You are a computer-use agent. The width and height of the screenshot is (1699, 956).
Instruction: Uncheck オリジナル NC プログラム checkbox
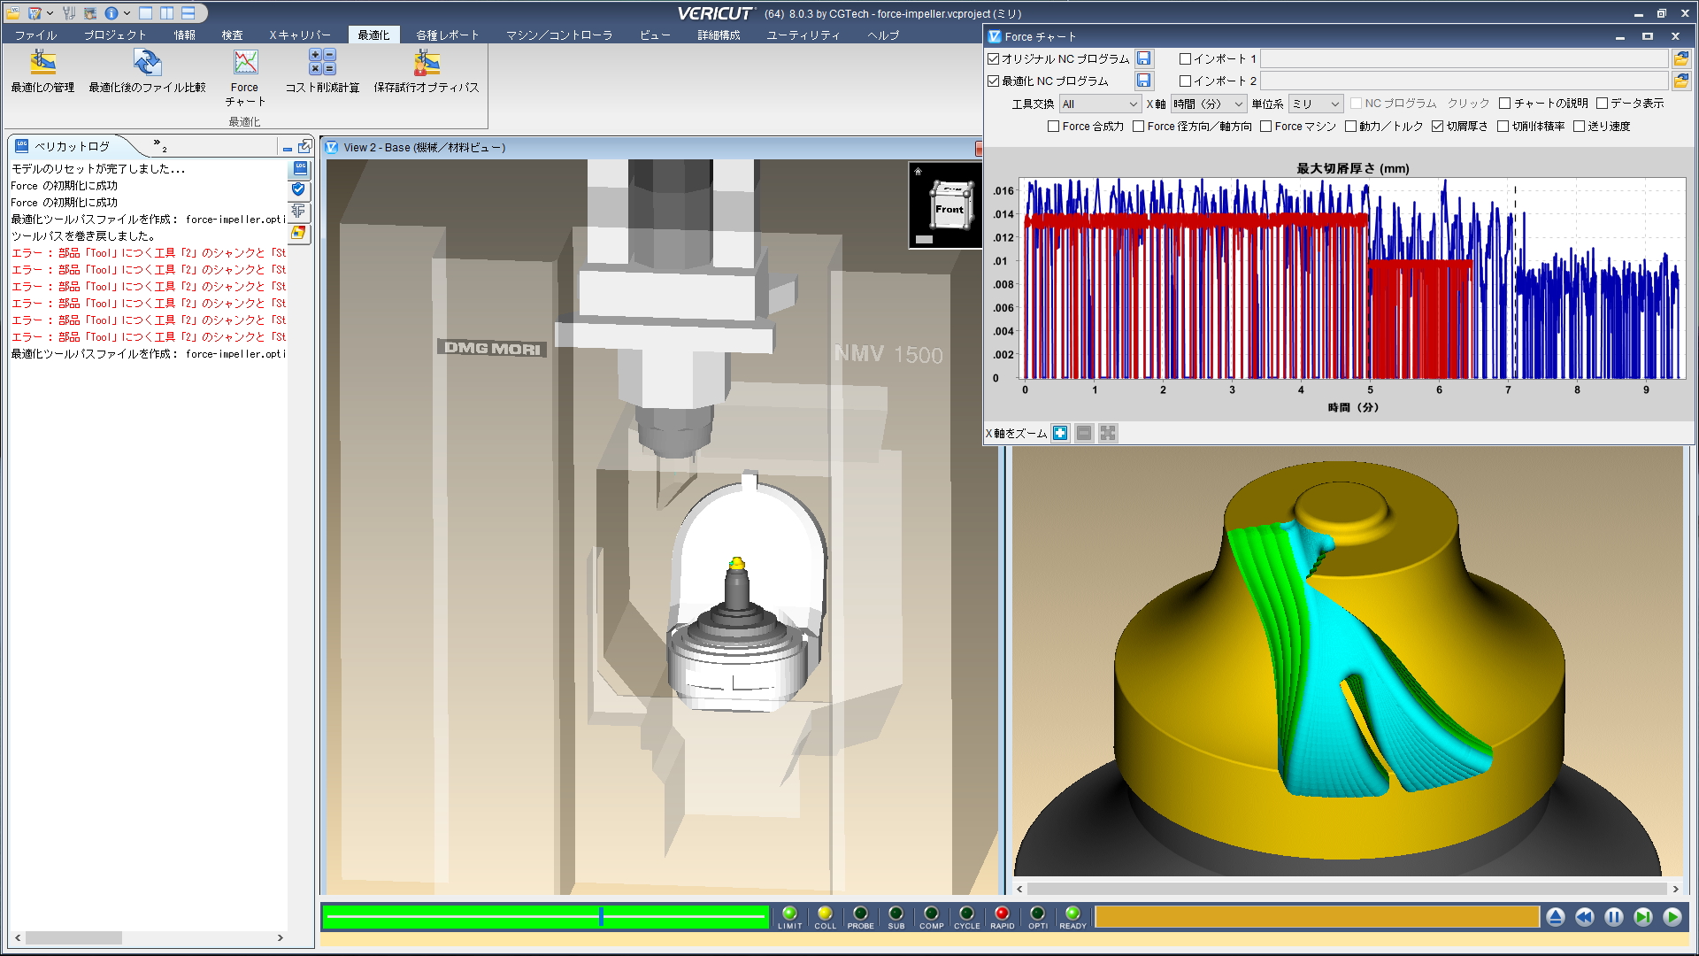tap(993, 59)
